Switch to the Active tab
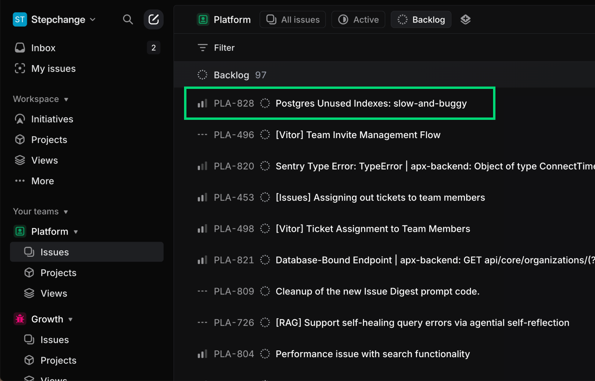 tap(358, 19)
